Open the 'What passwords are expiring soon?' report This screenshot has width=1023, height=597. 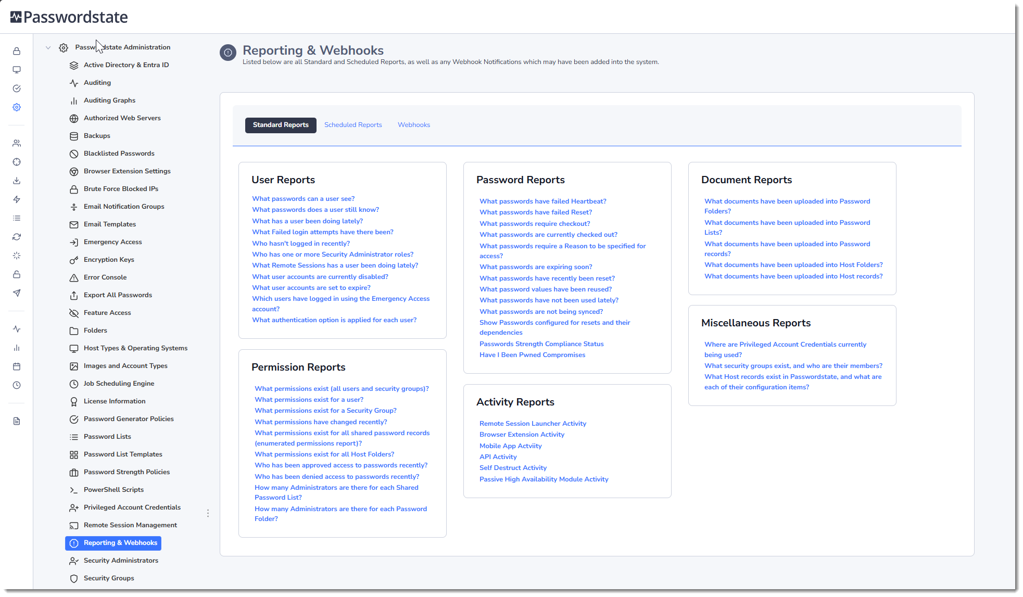(x=536, y=267)
